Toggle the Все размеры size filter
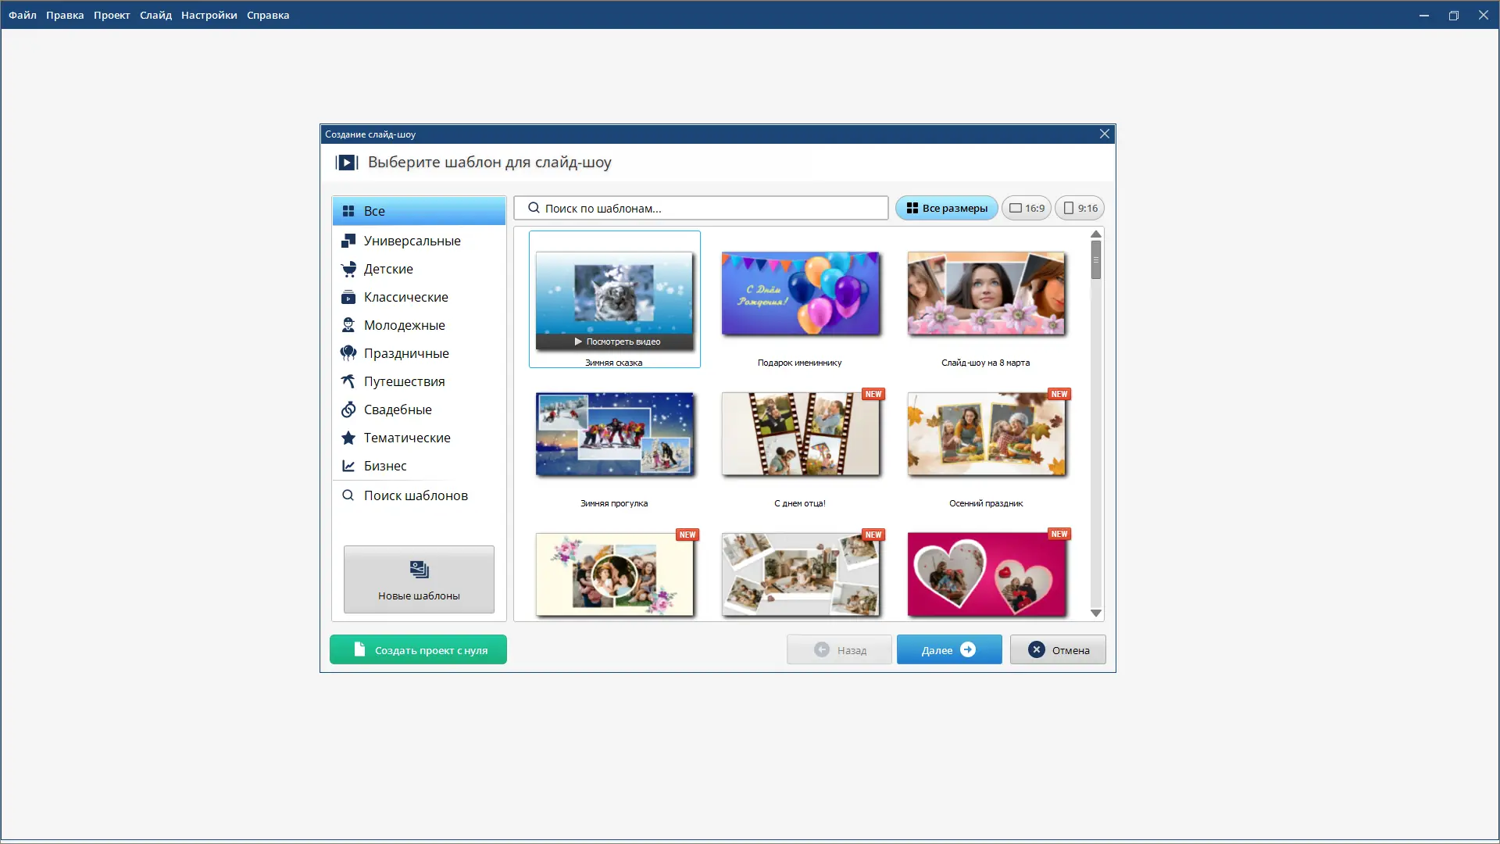 (x=946, y=208)
